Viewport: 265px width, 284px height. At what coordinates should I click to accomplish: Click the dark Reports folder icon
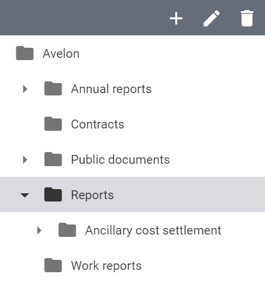(53, 194)
